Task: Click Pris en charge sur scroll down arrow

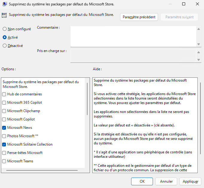Action: [x=199, y=60]
